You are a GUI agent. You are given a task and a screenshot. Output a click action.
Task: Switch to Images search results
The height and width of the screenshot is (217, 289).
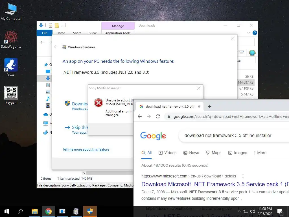click(x=238, y=153)
